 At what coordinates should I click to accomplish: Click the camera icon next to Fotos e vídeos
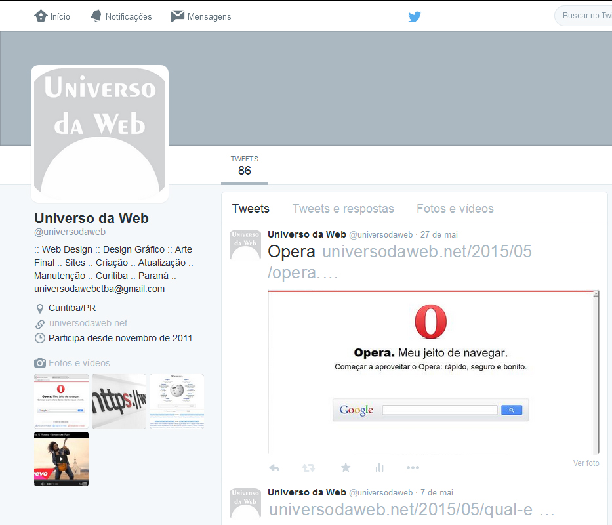click(39, 362)
